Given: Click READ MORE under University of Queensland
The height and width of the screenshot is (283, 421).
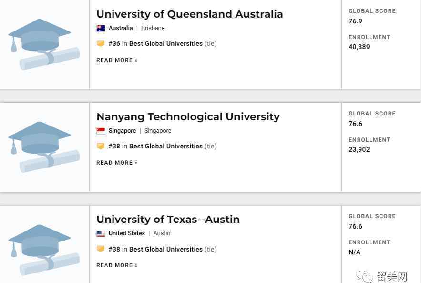Looking at the screenshot, I should tap(117, 60).
